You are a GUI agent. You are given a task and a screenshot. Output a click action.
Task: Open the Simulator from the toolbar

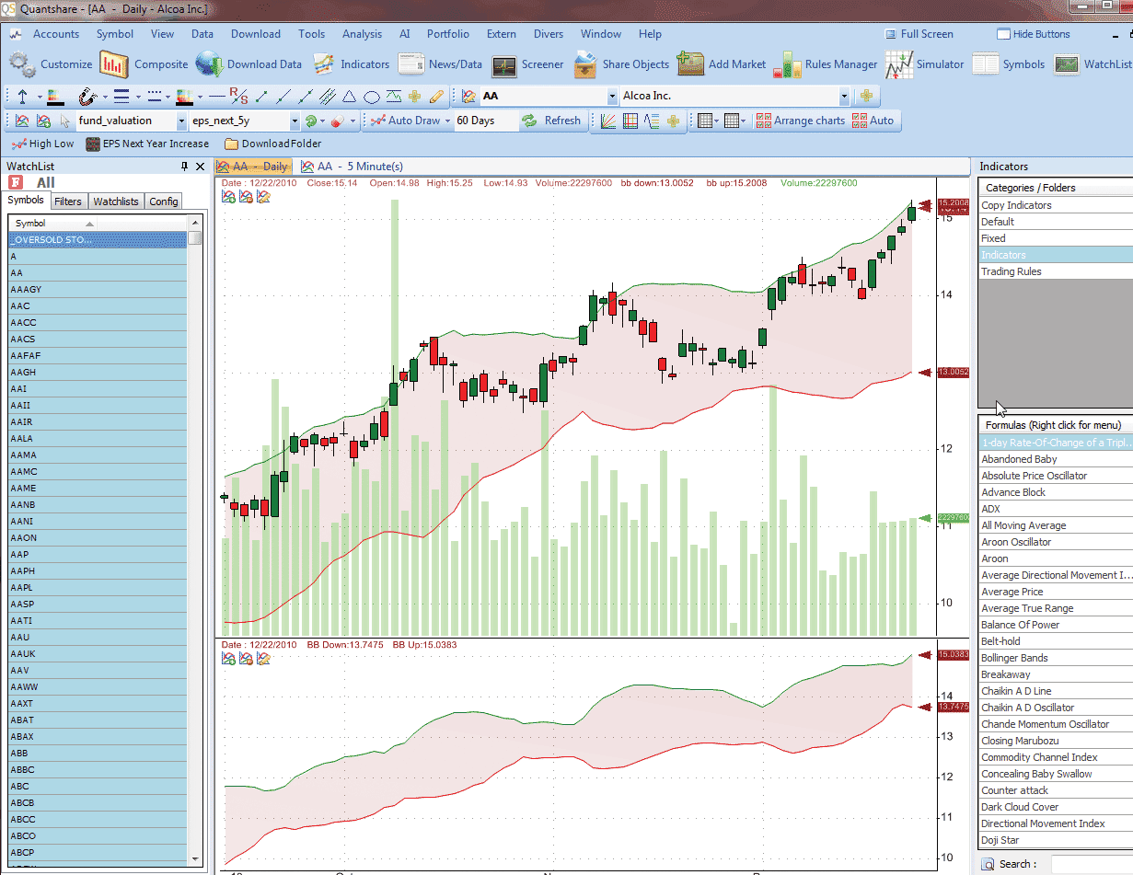click(x=925, y=64)
